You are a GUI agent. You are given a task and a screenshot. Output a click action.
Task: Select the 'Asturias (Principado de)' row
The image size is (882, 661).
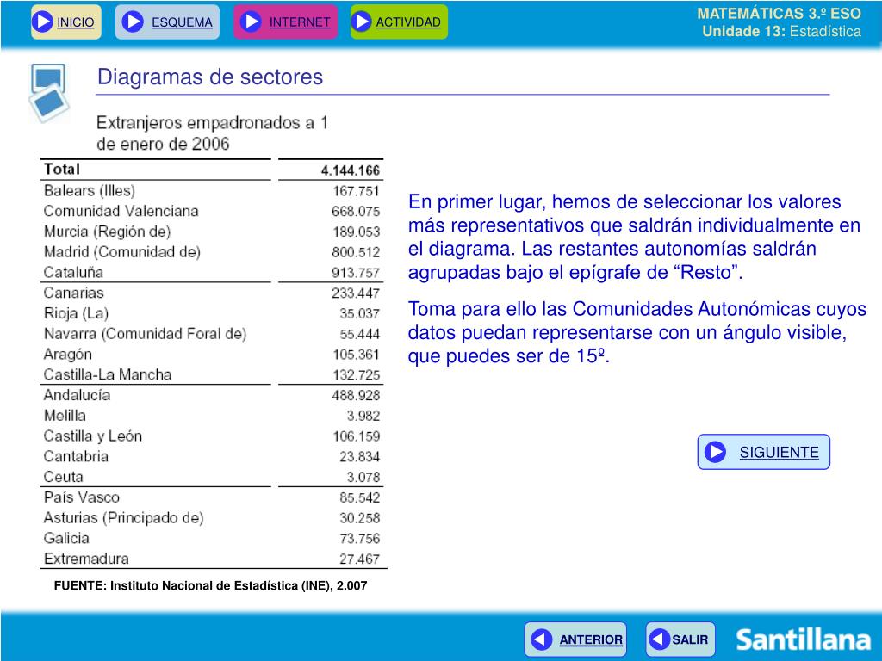[x=212, y=517]
